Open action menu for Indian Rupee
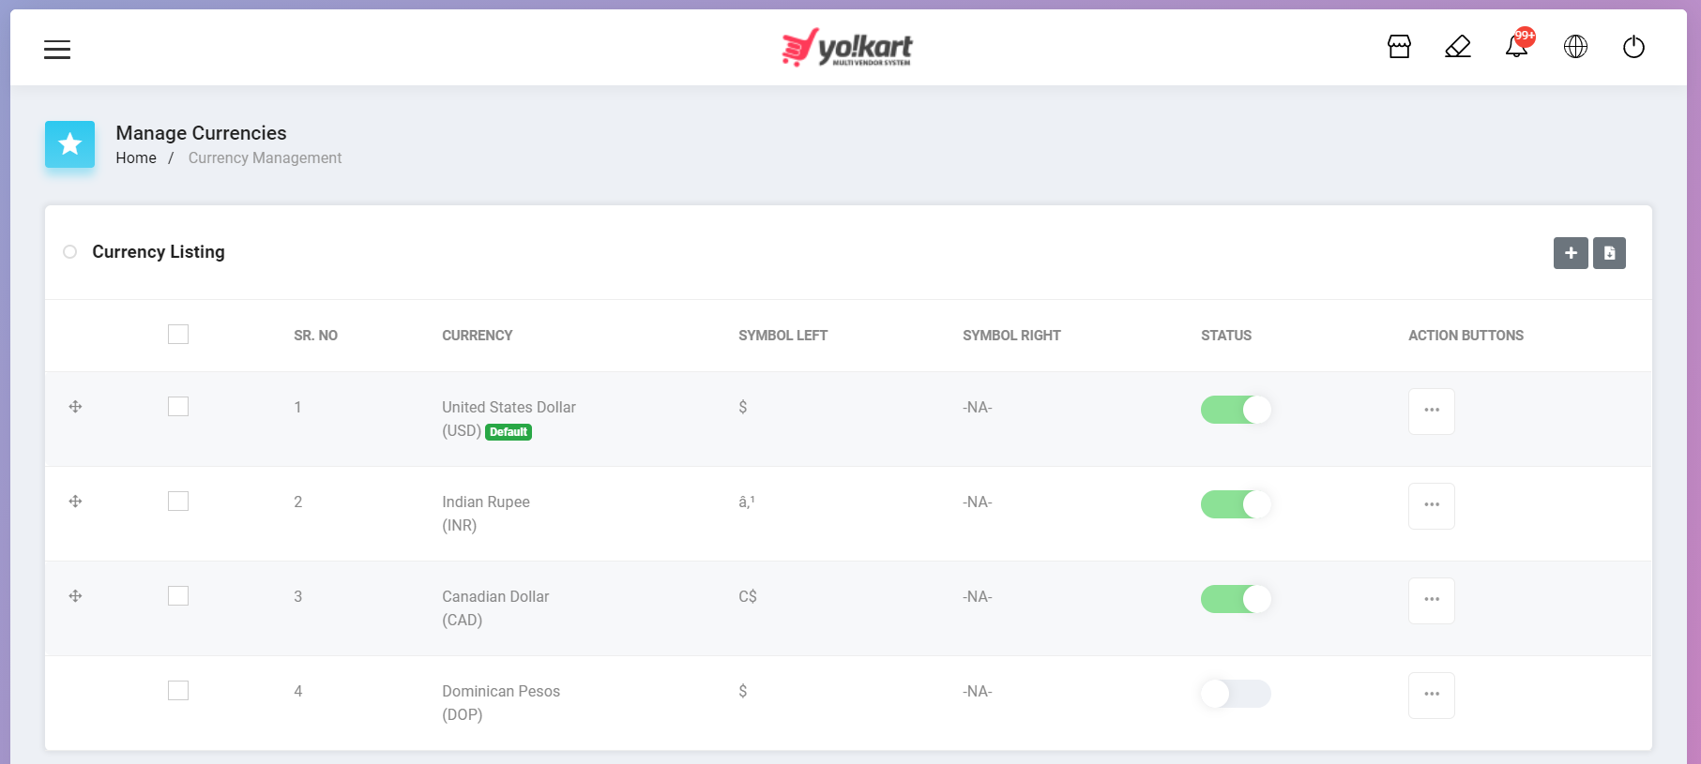This screenshot has width=1701, height=764. 1432,505
